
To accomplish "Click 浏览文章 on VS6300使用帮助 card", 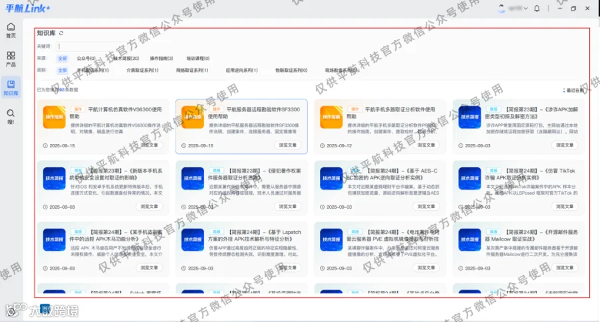I will [x=149, y=145].
